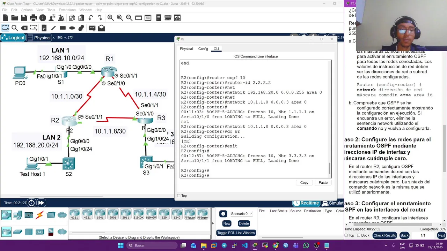This screenshot has height=251, width=447.
Task: Click the Paste button under CLI
Action: tap(323, 183)
